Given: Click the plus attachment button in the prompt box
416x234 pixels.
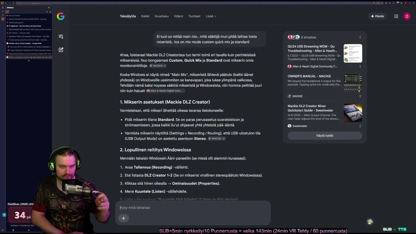Looking at the screenshot, I should (123, 218).
